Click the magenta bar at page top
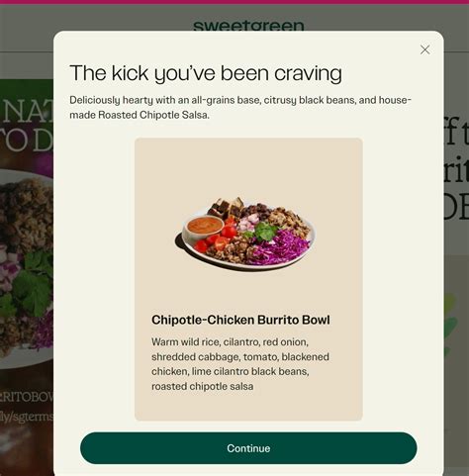The height and width of the screenshot is (476, 469). (x=234, y=2)
